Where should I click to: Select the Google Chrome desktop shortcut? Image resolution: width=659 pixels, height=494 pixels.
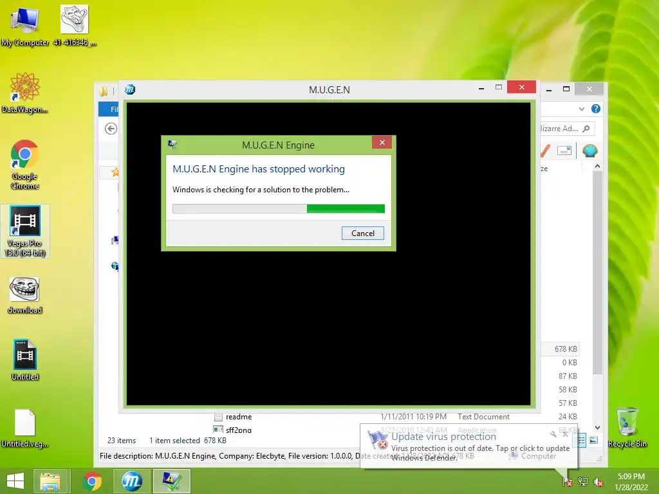(x=25, y=164)
